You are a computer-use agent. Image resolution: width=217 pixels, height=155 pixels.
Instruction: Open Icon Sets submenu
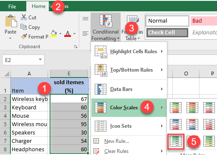[129, 126]
